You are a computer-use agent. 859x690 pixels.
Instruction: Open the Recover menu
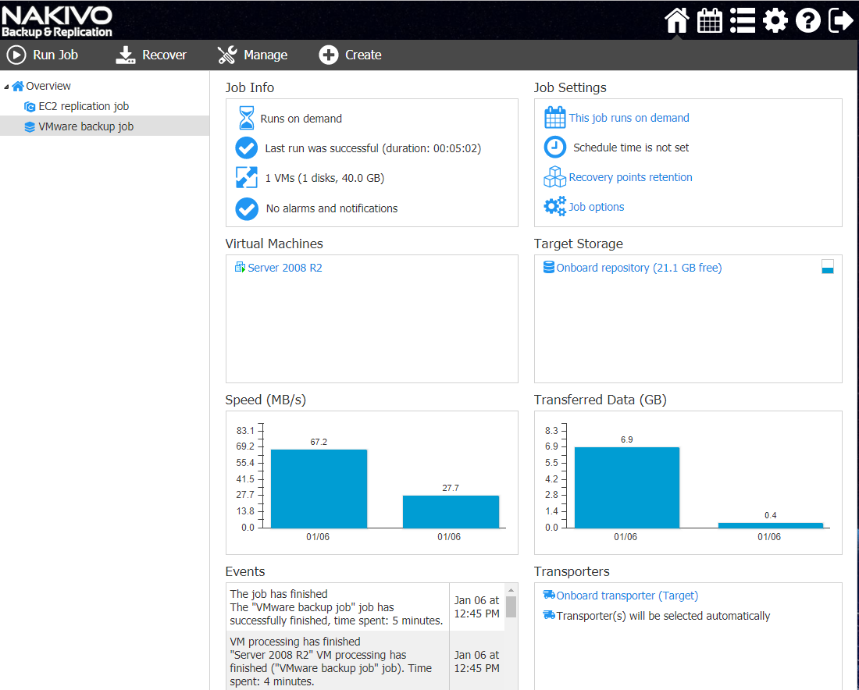point(151,55)
